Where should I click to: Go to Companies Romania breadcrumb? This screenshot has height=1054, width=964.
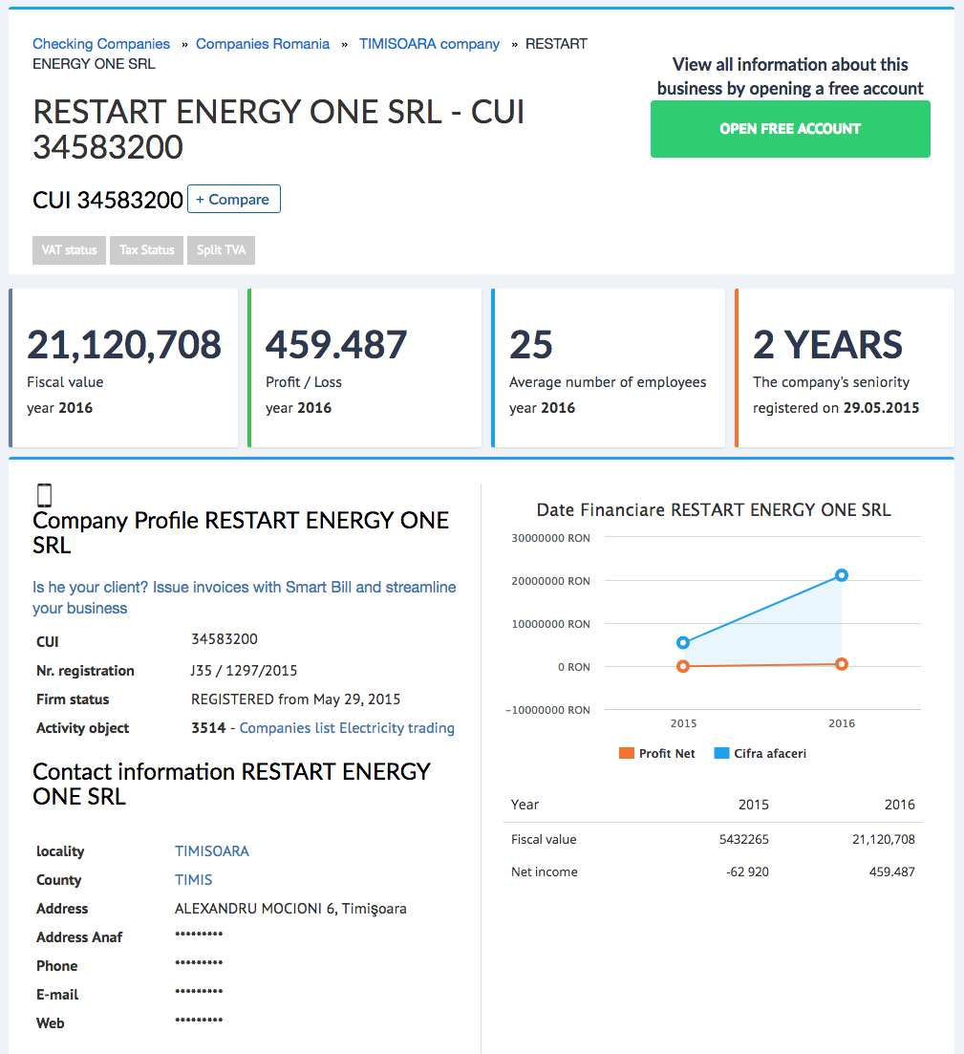click(263, 44)
